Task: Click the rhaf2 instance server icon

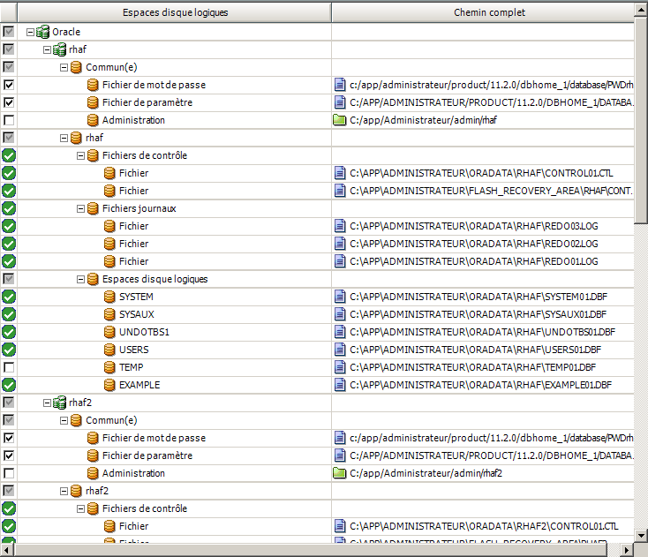Action: pos(60,403)
